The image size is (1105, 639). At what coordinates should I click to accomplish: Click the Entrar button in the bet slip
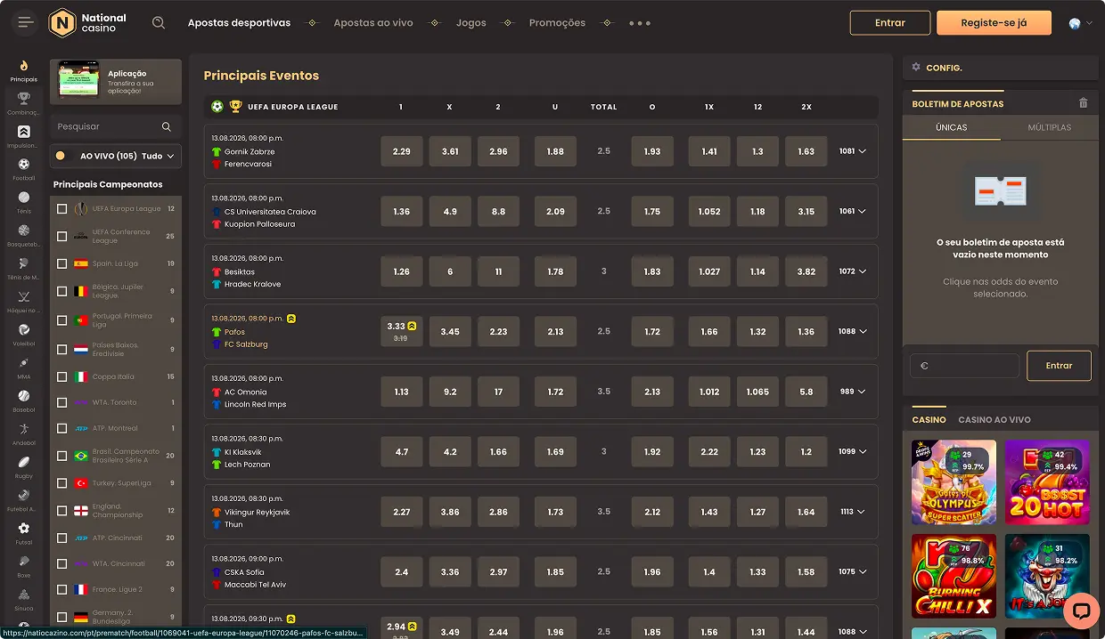click(1059, 366)
